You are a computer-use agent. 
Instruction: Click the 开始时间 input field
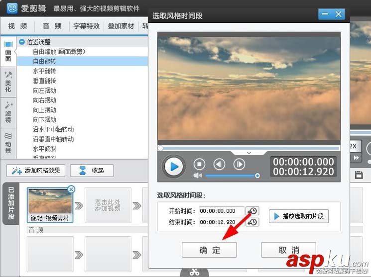(222, 211)
